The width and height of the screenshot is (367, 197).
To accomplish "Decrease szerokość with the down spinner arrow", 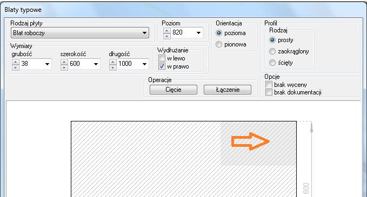I will [x=64, y=67].
